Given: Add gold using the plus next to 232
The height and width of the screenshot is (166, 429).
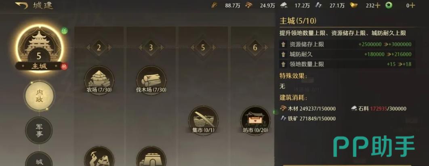Looking at the screenshot, I should click(x=378, y=6).
